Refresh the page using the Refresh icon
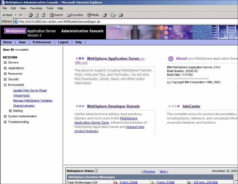Image resolution: width=238 pixels, height=184 pixels. tap(37, 15)
